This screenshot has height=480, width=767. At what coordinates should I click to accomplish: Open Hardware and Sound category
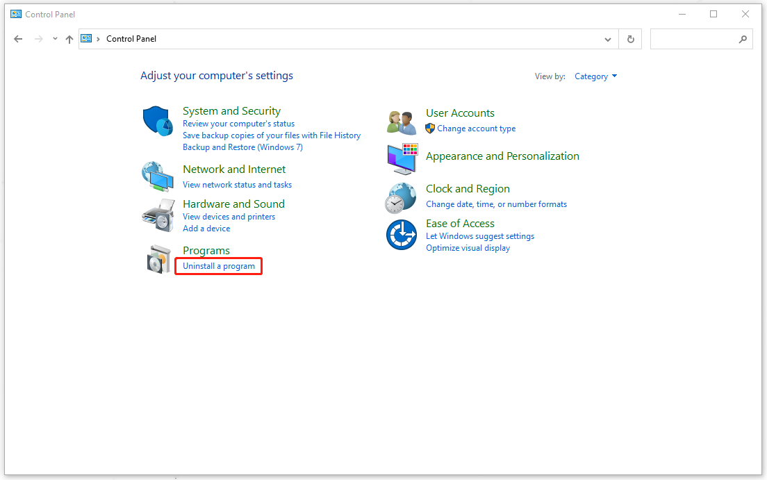tap(233, 204)
